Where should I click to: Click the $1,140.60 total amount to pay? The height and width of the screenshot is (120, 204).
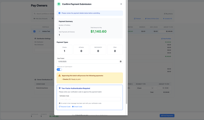[98, 31]
